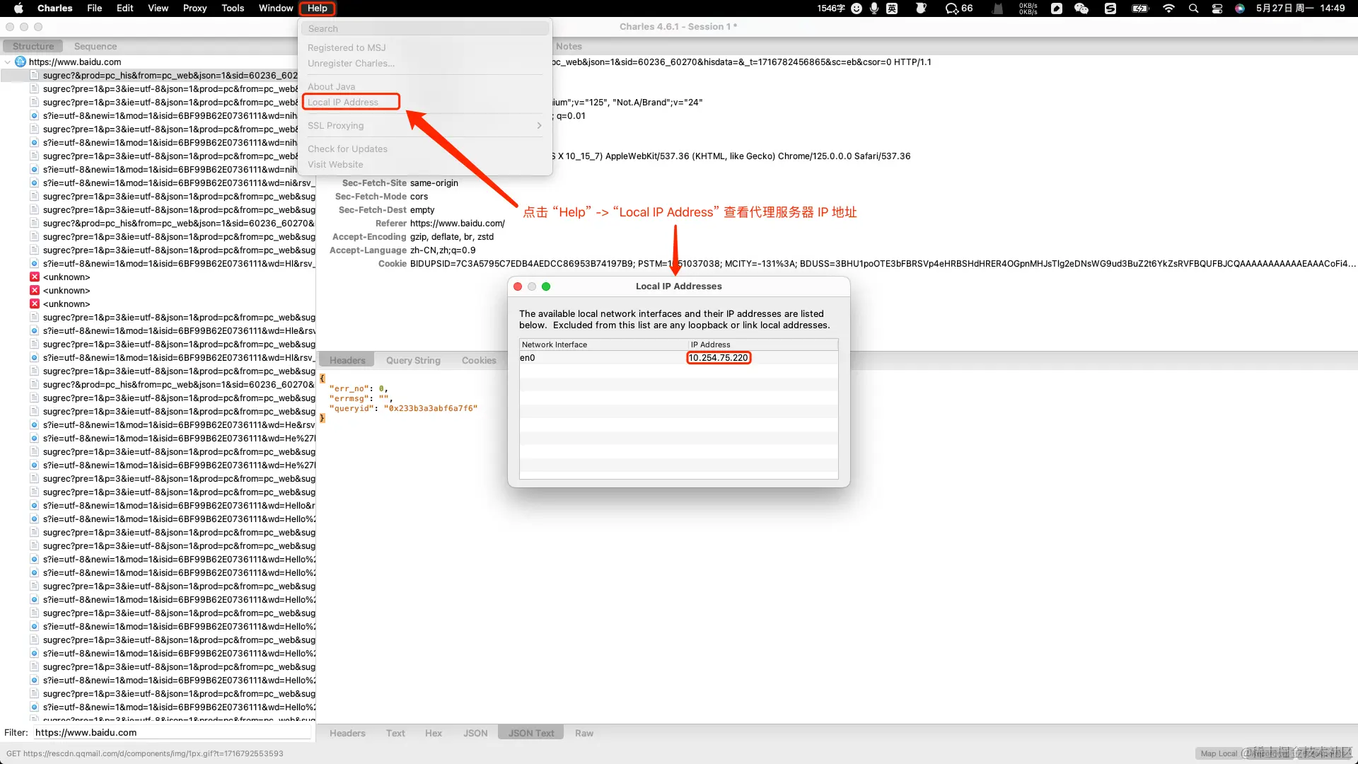
Task: Open the Window menu
Action: click(276, 8)
